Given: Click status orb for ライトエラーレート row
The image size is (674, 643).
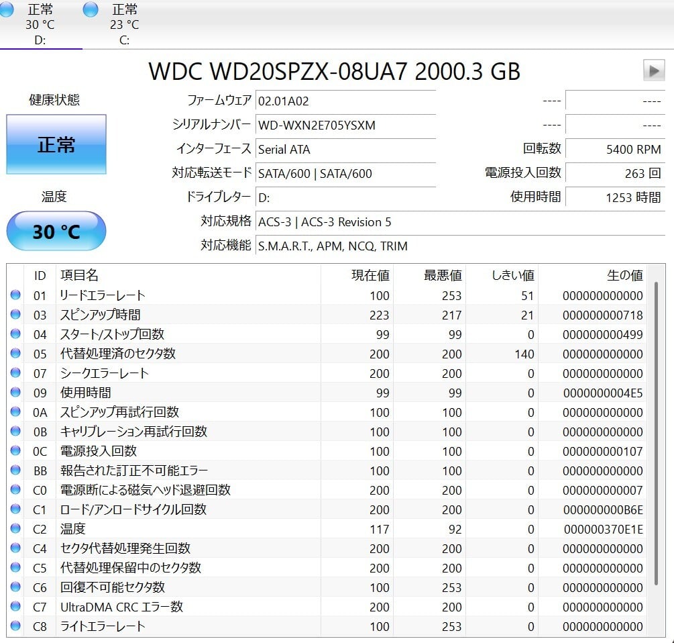Looking at the screenshot, I should click(x=15, y=626).
